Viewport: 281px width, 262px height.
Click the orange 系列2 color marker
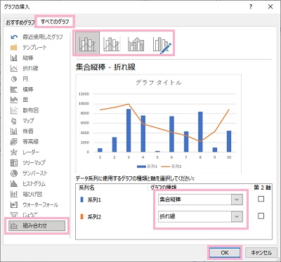click(x=81, y=217)
